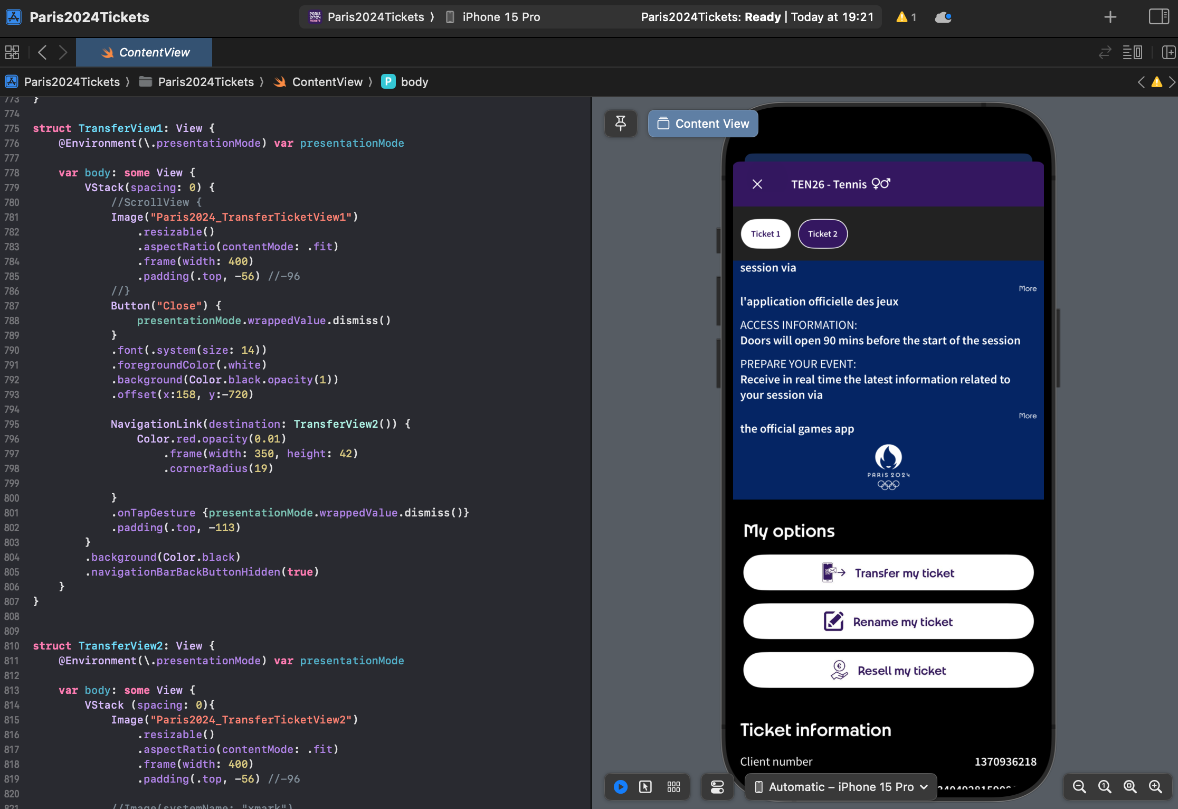This screenshot has height=809, width=1178.
Task: Click the cloud status icon in toolbar
Action: pos(943,17)
